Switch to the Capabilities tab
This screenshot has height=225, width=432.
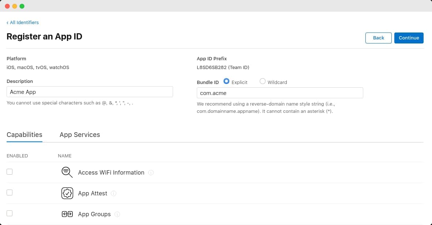24,135
